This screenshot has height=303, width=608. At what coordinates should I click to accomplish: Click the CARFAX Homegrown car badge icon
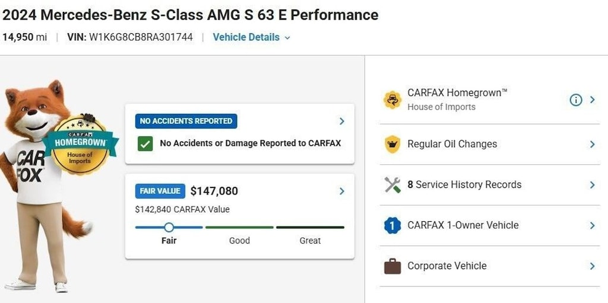pyautogui.click(x=392, y=100)
